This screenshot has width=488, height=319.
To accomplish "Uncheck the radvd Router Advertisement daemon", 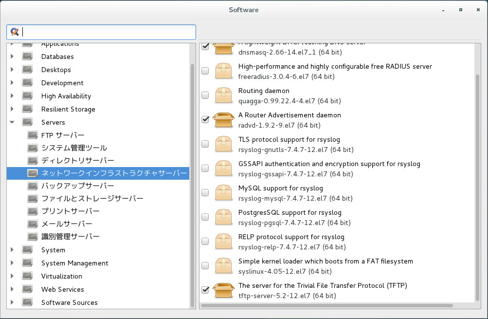I will (x=205, y=119).
